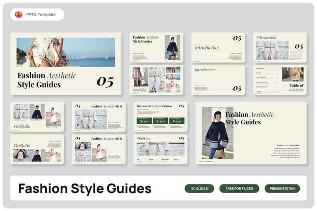This screenshot has height=211, width=317.
Task: Select the Introduction slide with photo, top right
Action: point(279,48)
